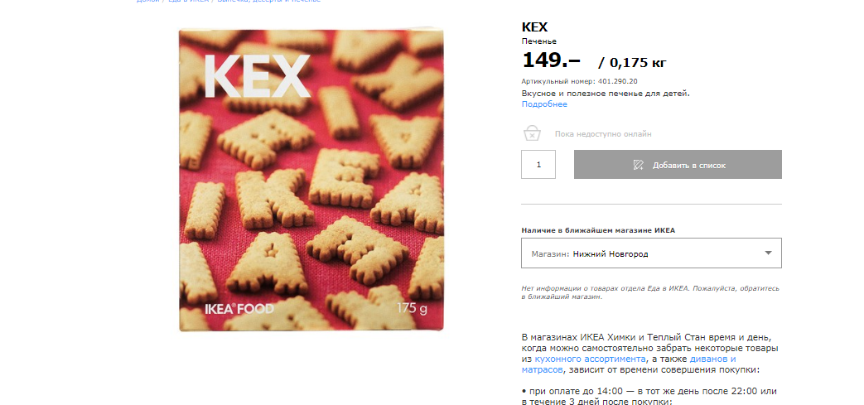Click the KEX product title heading

(534, 27)
